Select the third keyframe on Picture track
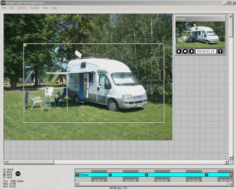Viewport: 236px width, 190px height. pos(147,175)
